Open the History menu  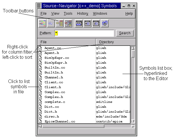(83, 14)
